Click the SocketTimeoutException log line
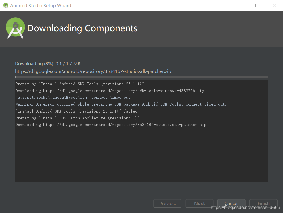This screenshot has height=213, width=283. click(73, 98)
